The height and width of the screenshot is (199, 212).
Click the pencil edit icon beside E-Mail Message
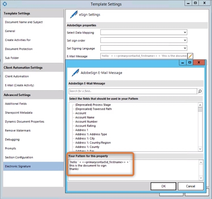(190, 56)
